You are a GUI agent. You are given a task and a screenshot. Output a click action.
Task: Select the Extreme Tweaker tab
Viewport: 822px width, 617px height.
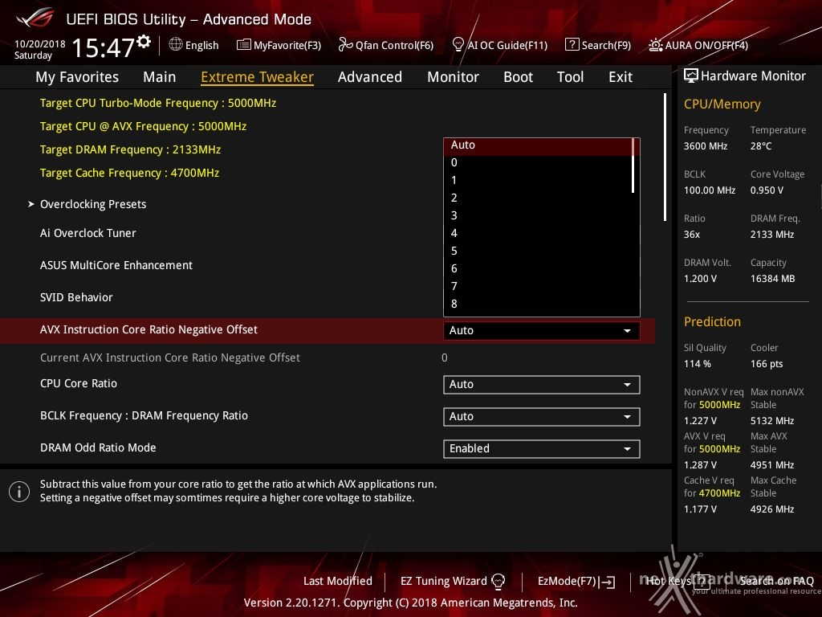pyautogui.click(x=258, y=77)
